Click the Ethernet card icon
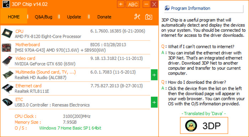The image size is (249, 137). (7, 89)
